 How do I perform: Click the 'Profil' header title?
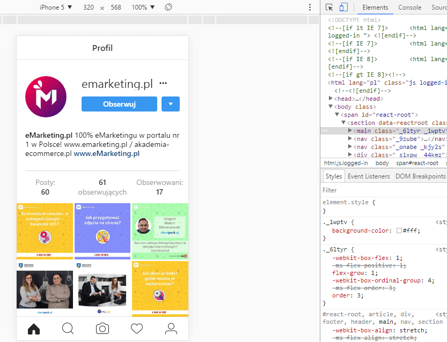click(102, 48)
